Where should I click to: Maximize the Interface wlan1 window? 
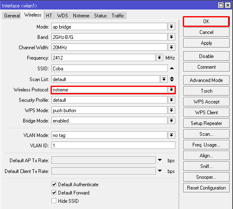tap(221, 5)
